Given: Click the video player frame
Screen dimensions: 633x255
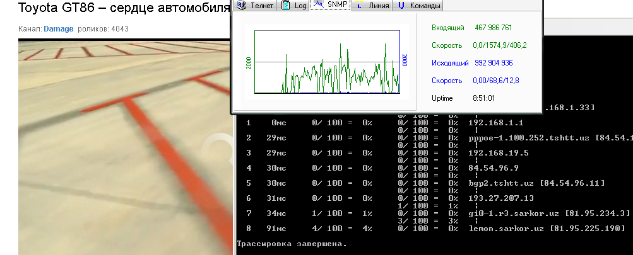Looking at the screenshot, I should click(x=126, y=147).
